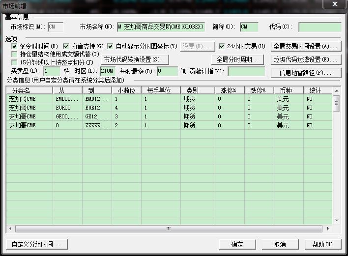Confirm with the 确定 button
Viewport: 348px width, 256px height.
pos(237,244)
